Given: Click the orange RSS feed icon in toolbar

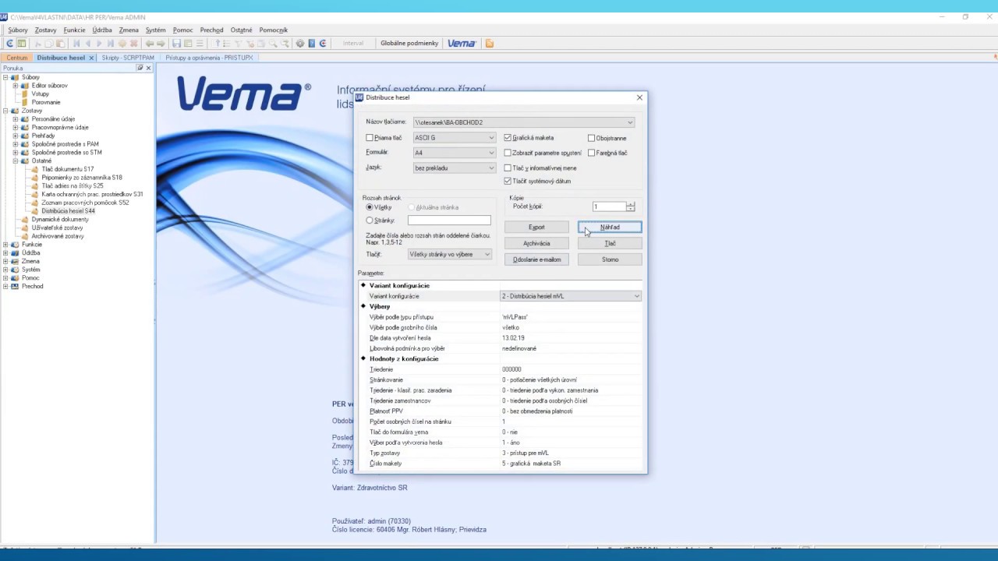Looking at the screenshot, I should tap(490, 44).
